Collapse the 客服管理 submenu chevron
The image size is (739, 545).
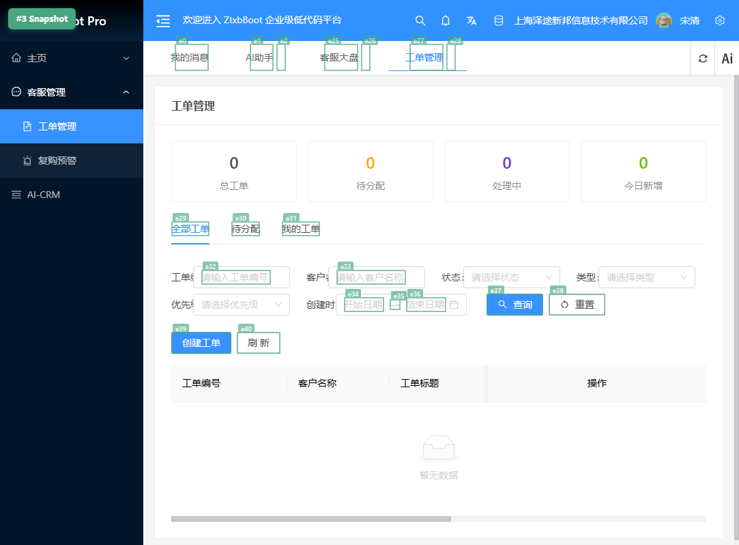(126, 92)
